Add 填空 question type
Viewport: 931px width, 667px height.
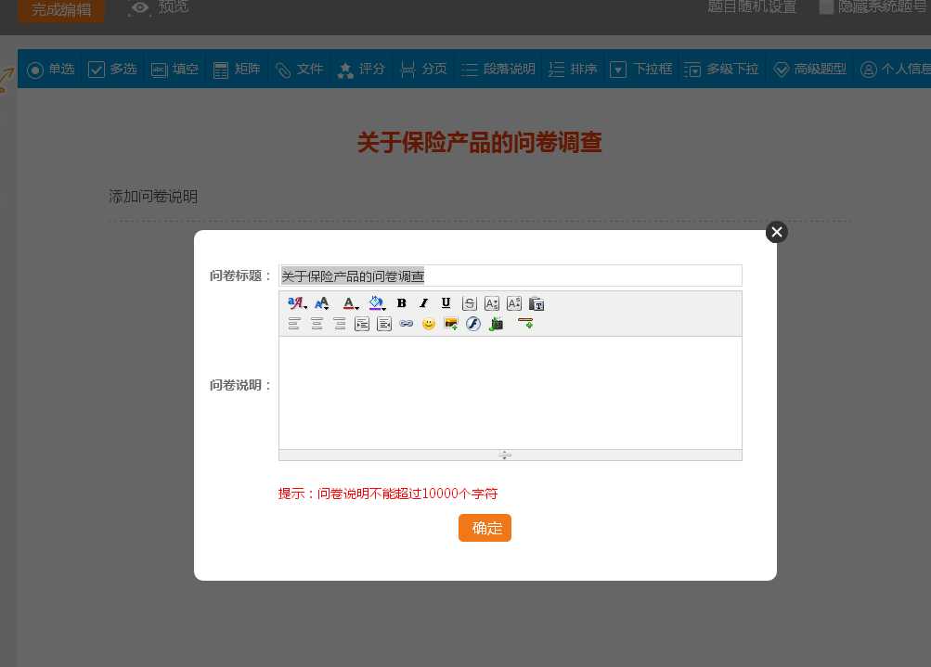click(175, 70)
